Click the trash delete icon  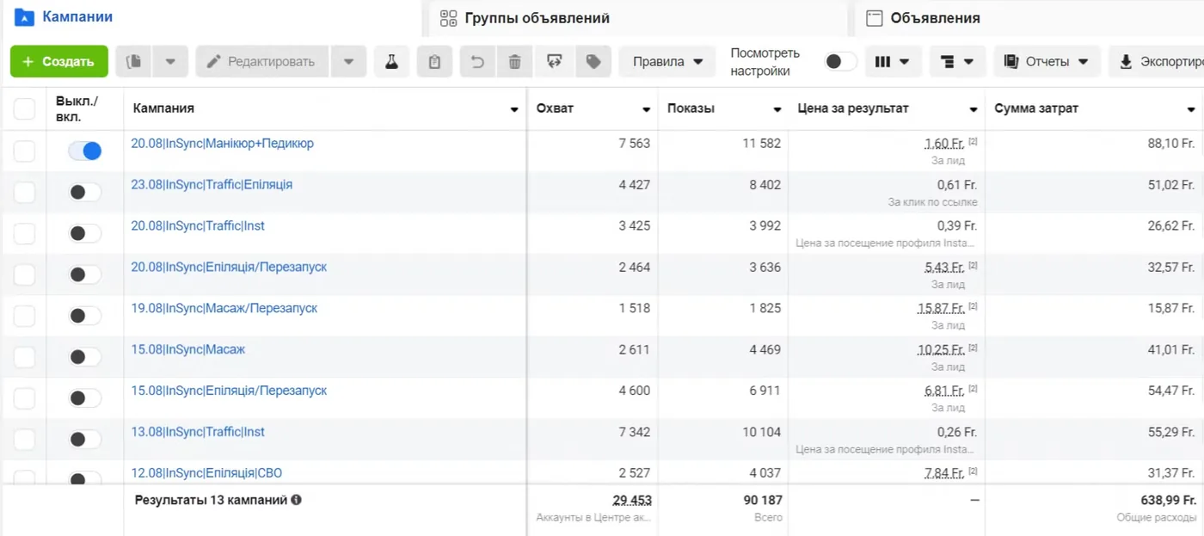pos(515,62)
